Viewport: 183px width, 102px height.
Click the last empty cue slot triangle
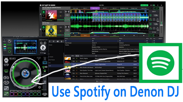(144, 35)
